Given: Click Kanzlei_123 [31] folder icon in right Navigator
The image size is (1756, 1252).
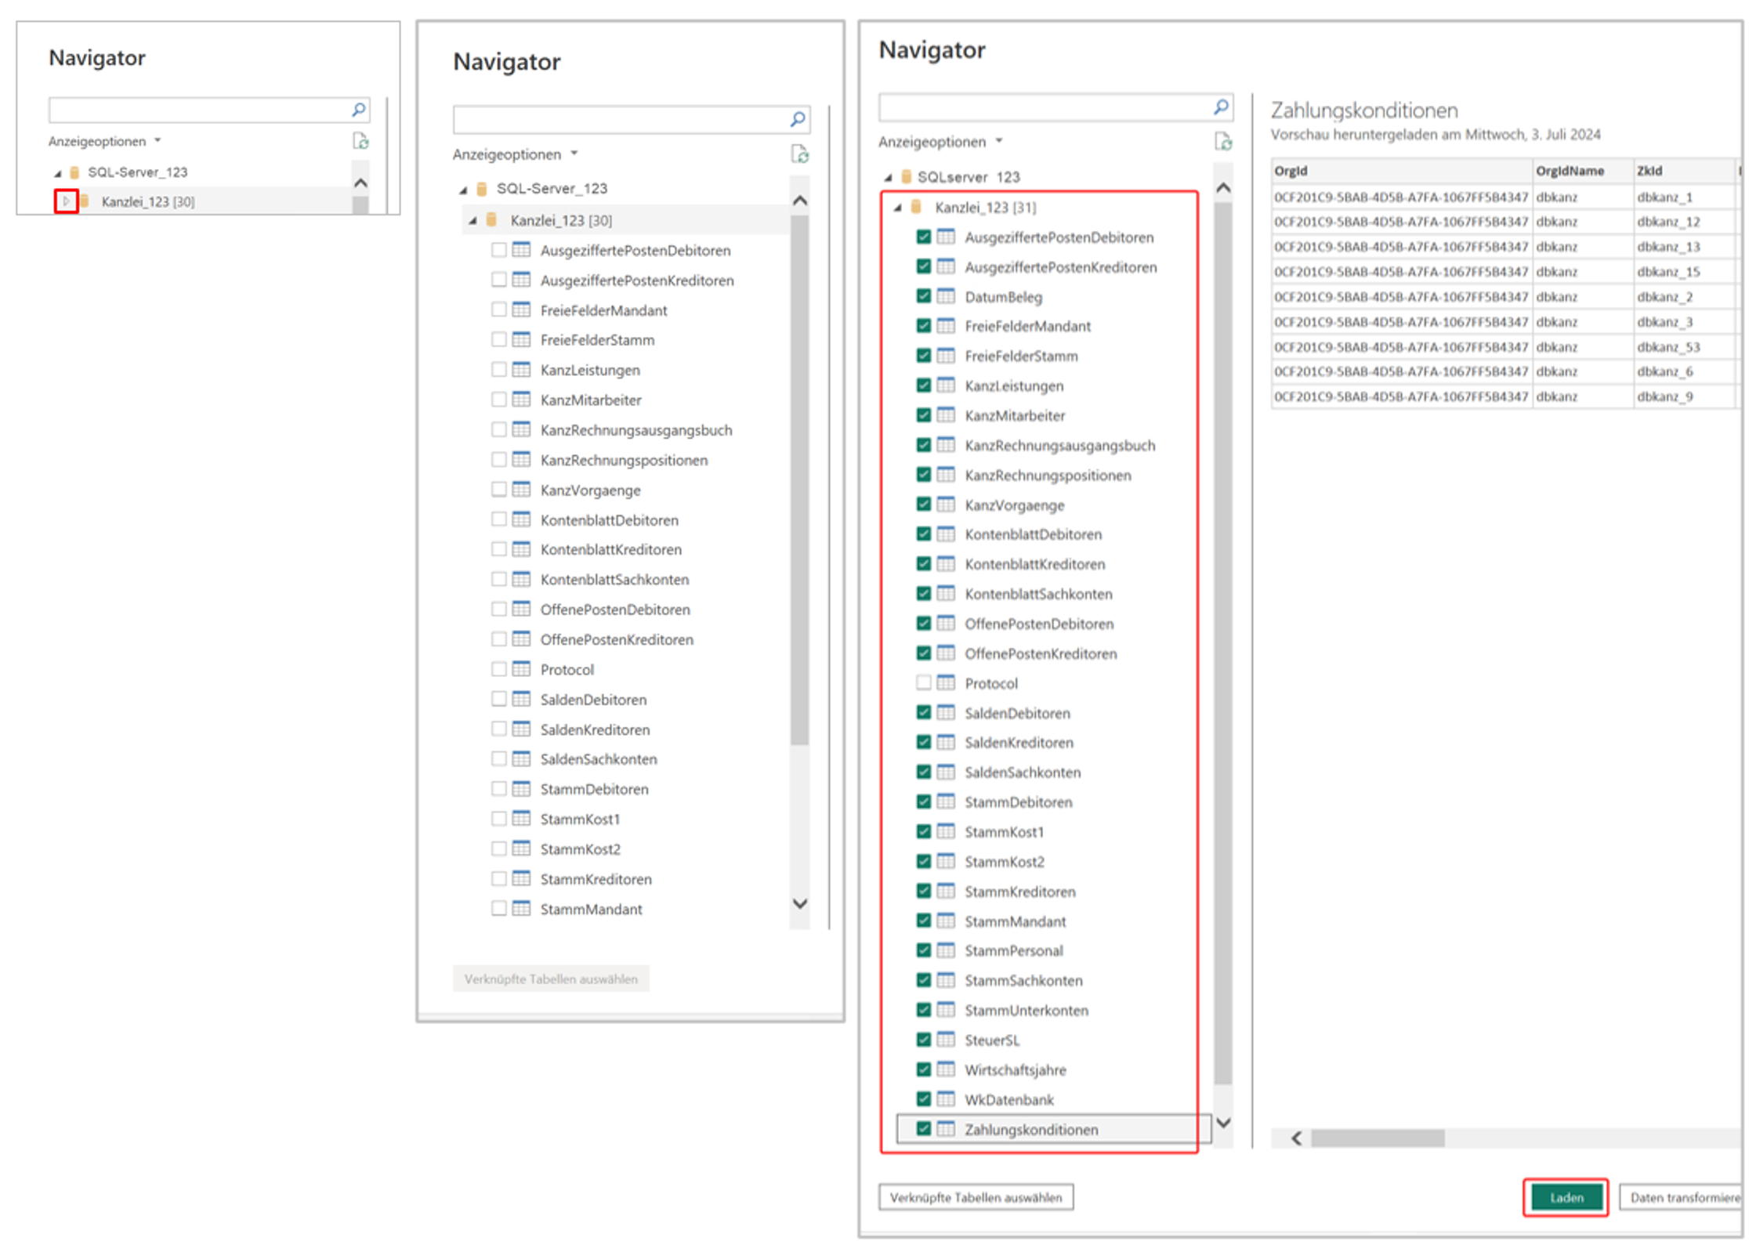Looking at the screenshot, I should pyautogui.click(x=915, y=207).
